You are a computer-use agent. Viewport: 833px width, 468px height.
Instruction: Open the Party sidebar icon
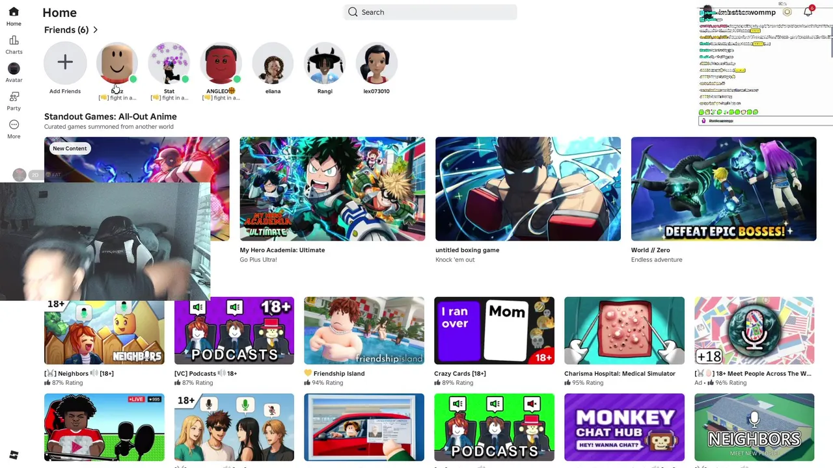(x=14, y=97)
